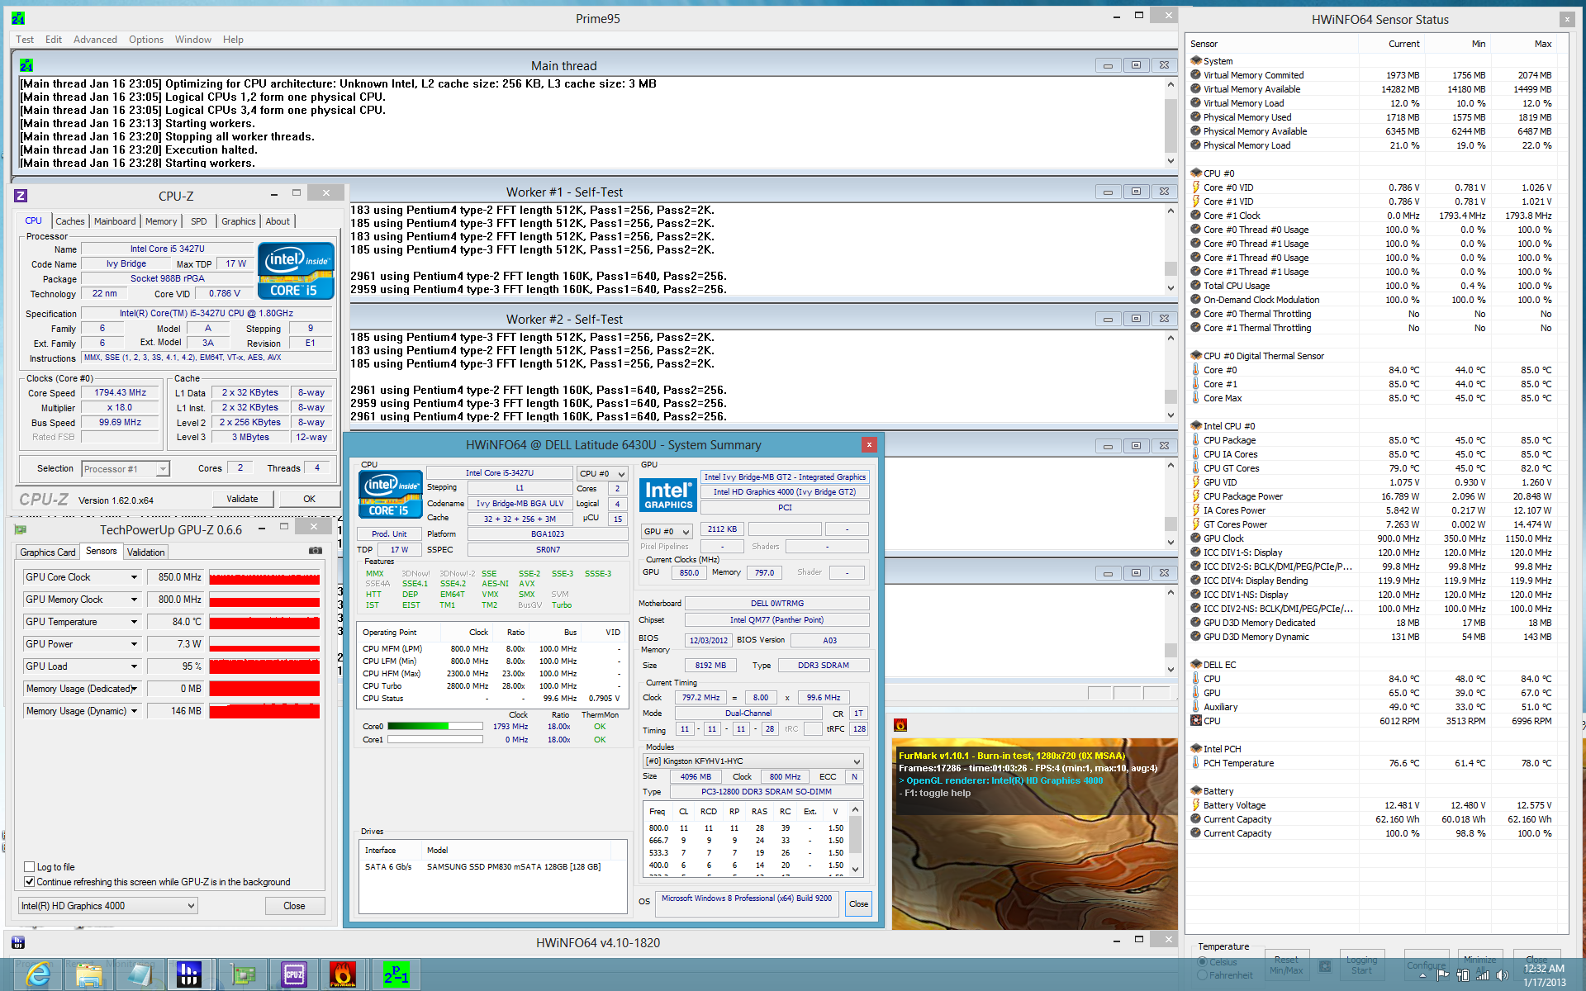Viewport: 1586px width, 991px height.
Task: Uncheck Continue refreshing in background option
Action: (30, 882)
